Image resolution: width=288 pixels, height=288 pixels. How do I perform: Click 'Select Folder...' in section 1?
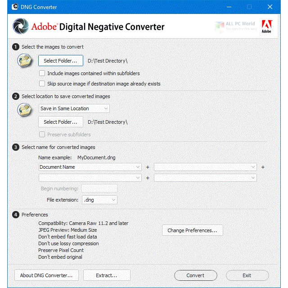click(x=61, y=61)
